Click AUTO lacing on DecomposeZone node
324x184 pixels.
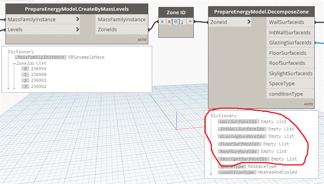point(309,104)
